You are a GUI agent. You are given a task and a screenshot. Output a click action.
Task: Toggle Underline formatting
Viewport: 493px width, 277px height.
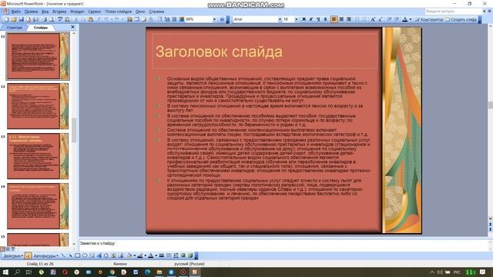coord(318,19)
